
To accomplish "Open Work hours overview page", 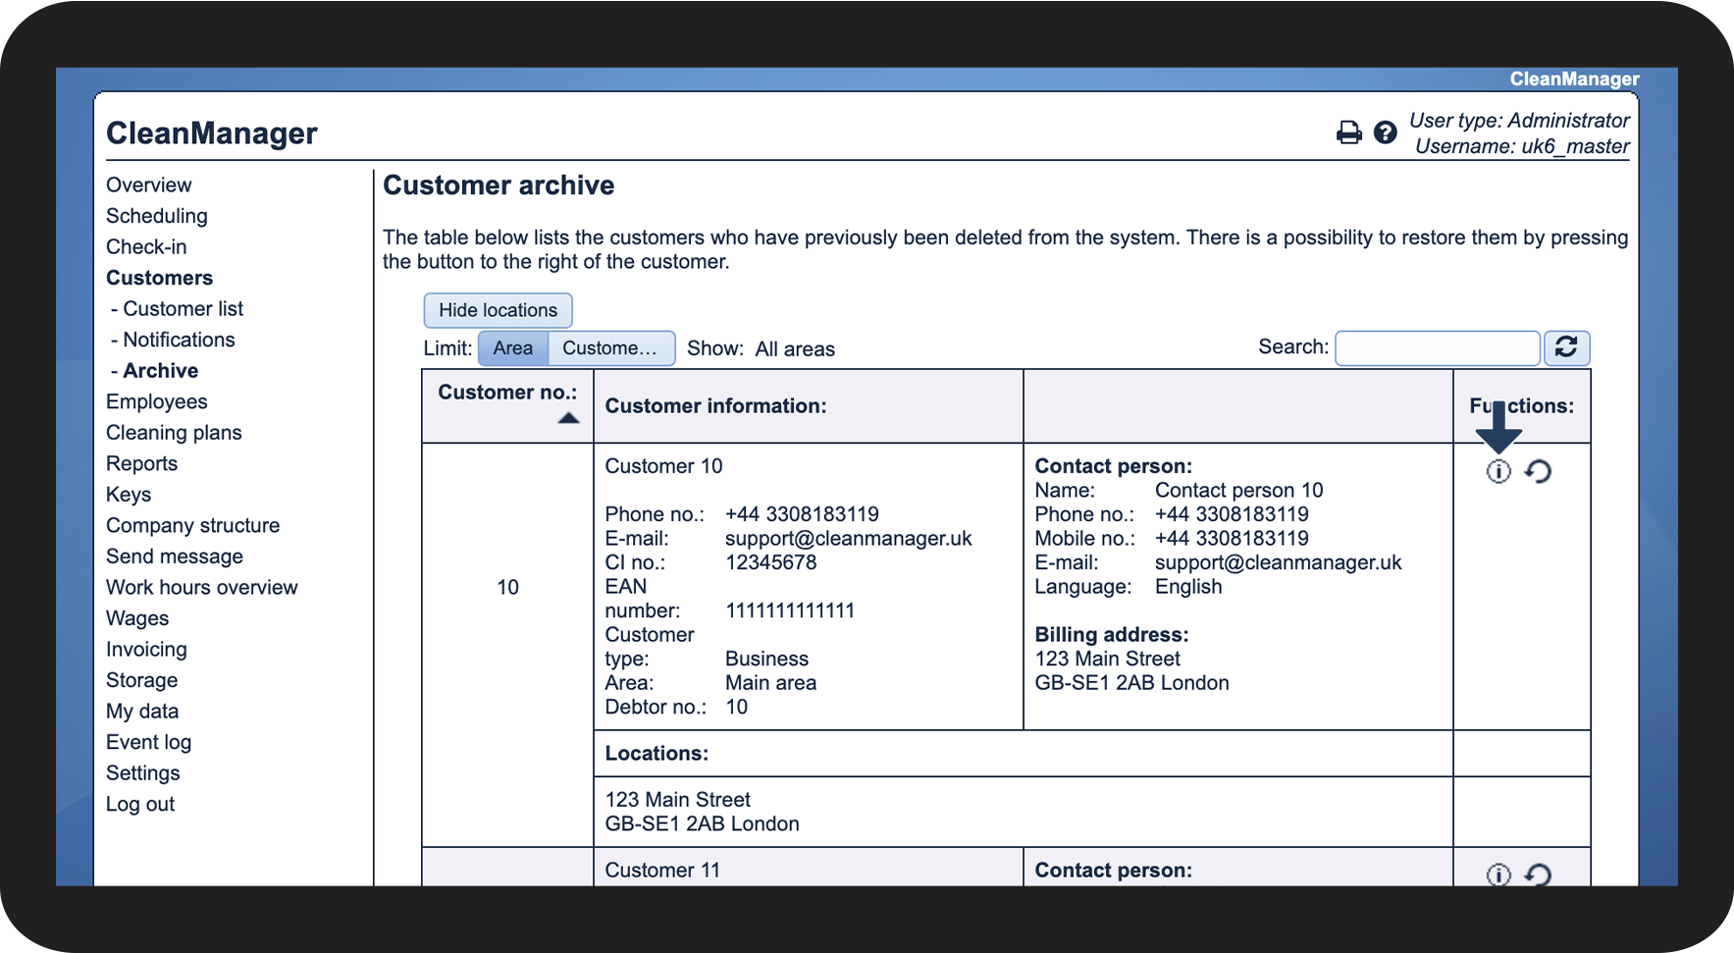I will 201,588.
